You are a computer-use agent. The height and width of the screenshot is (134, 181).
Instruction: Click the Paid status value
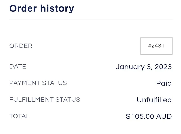point(164,83)
